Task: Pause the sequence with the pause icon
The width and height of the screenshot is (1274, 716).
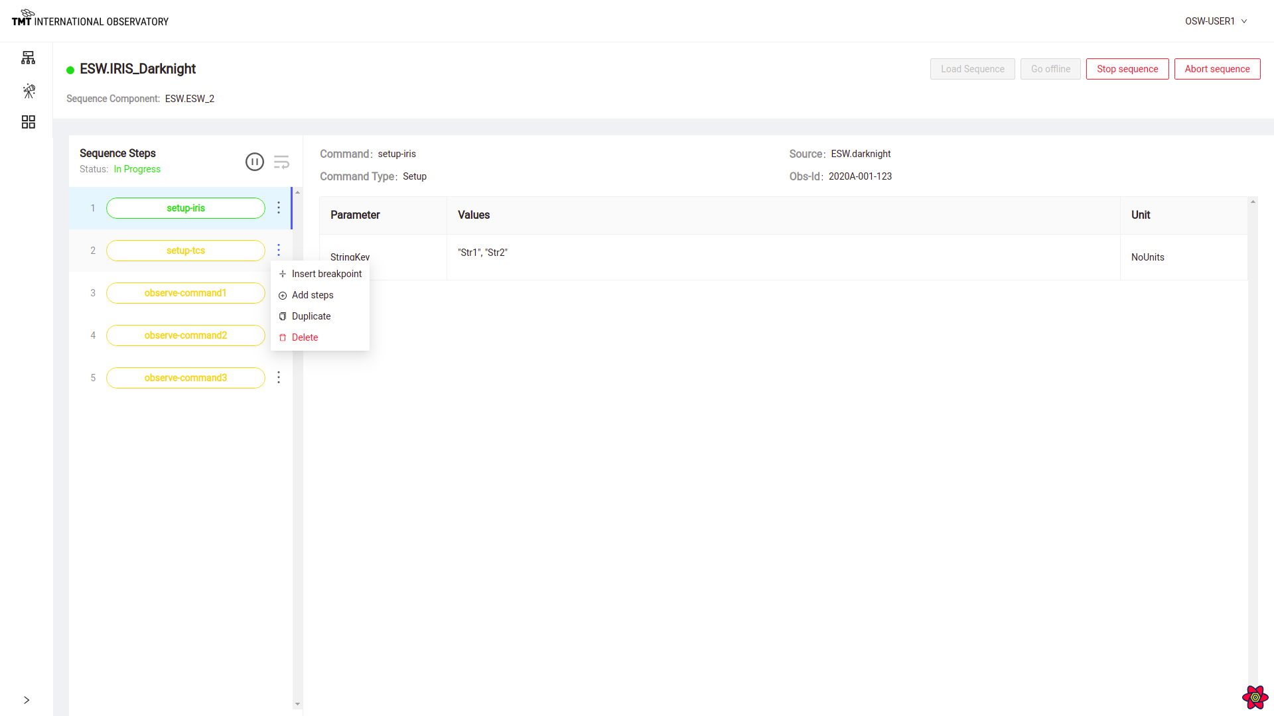Action: click(255, 162)
